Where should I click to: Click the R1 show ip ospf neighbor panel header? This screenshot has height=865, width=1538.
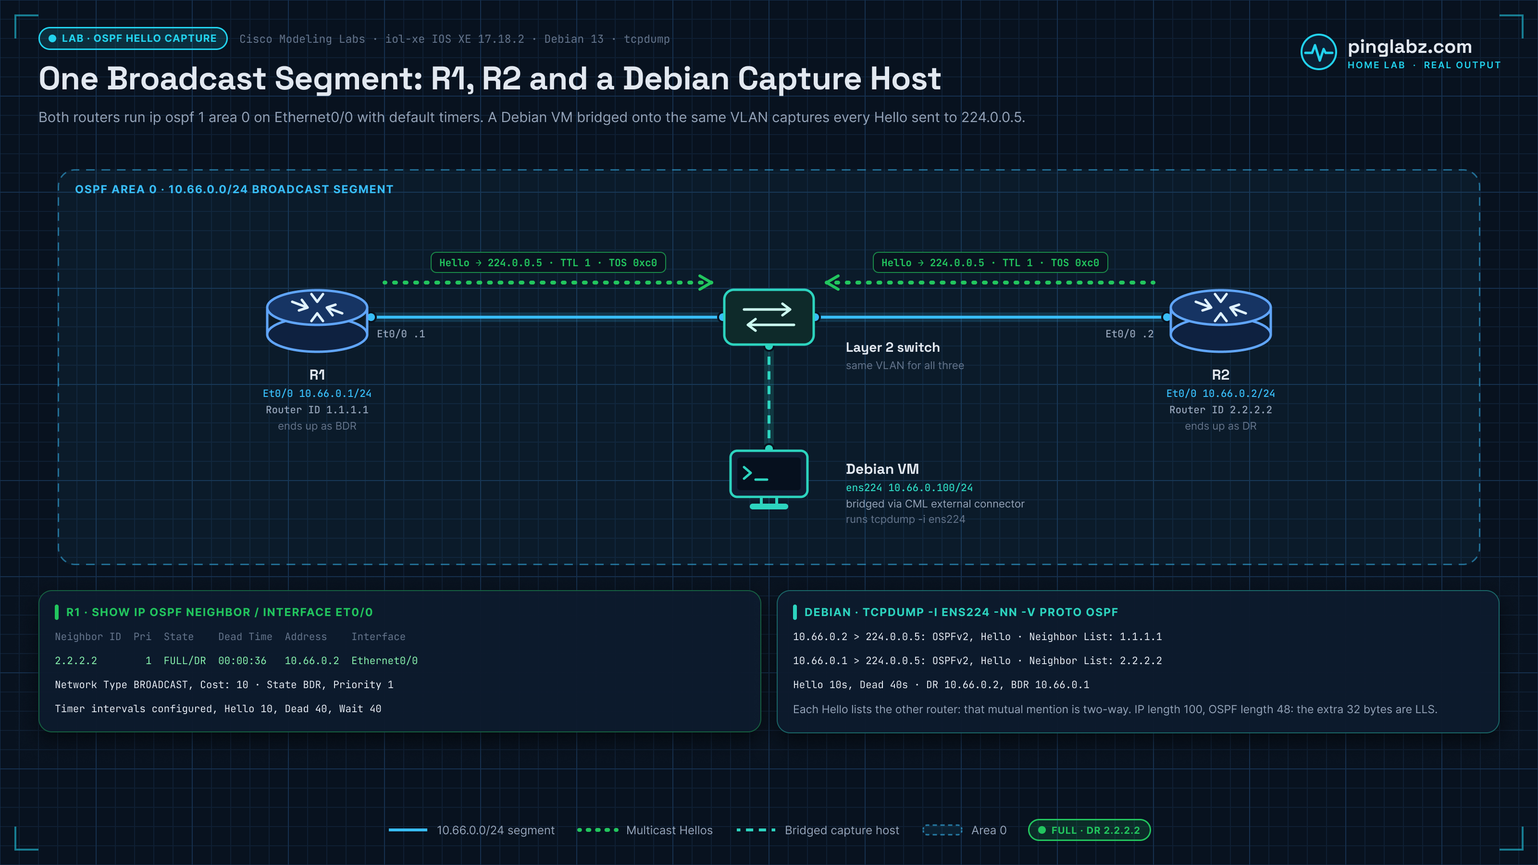pos(219,612)
